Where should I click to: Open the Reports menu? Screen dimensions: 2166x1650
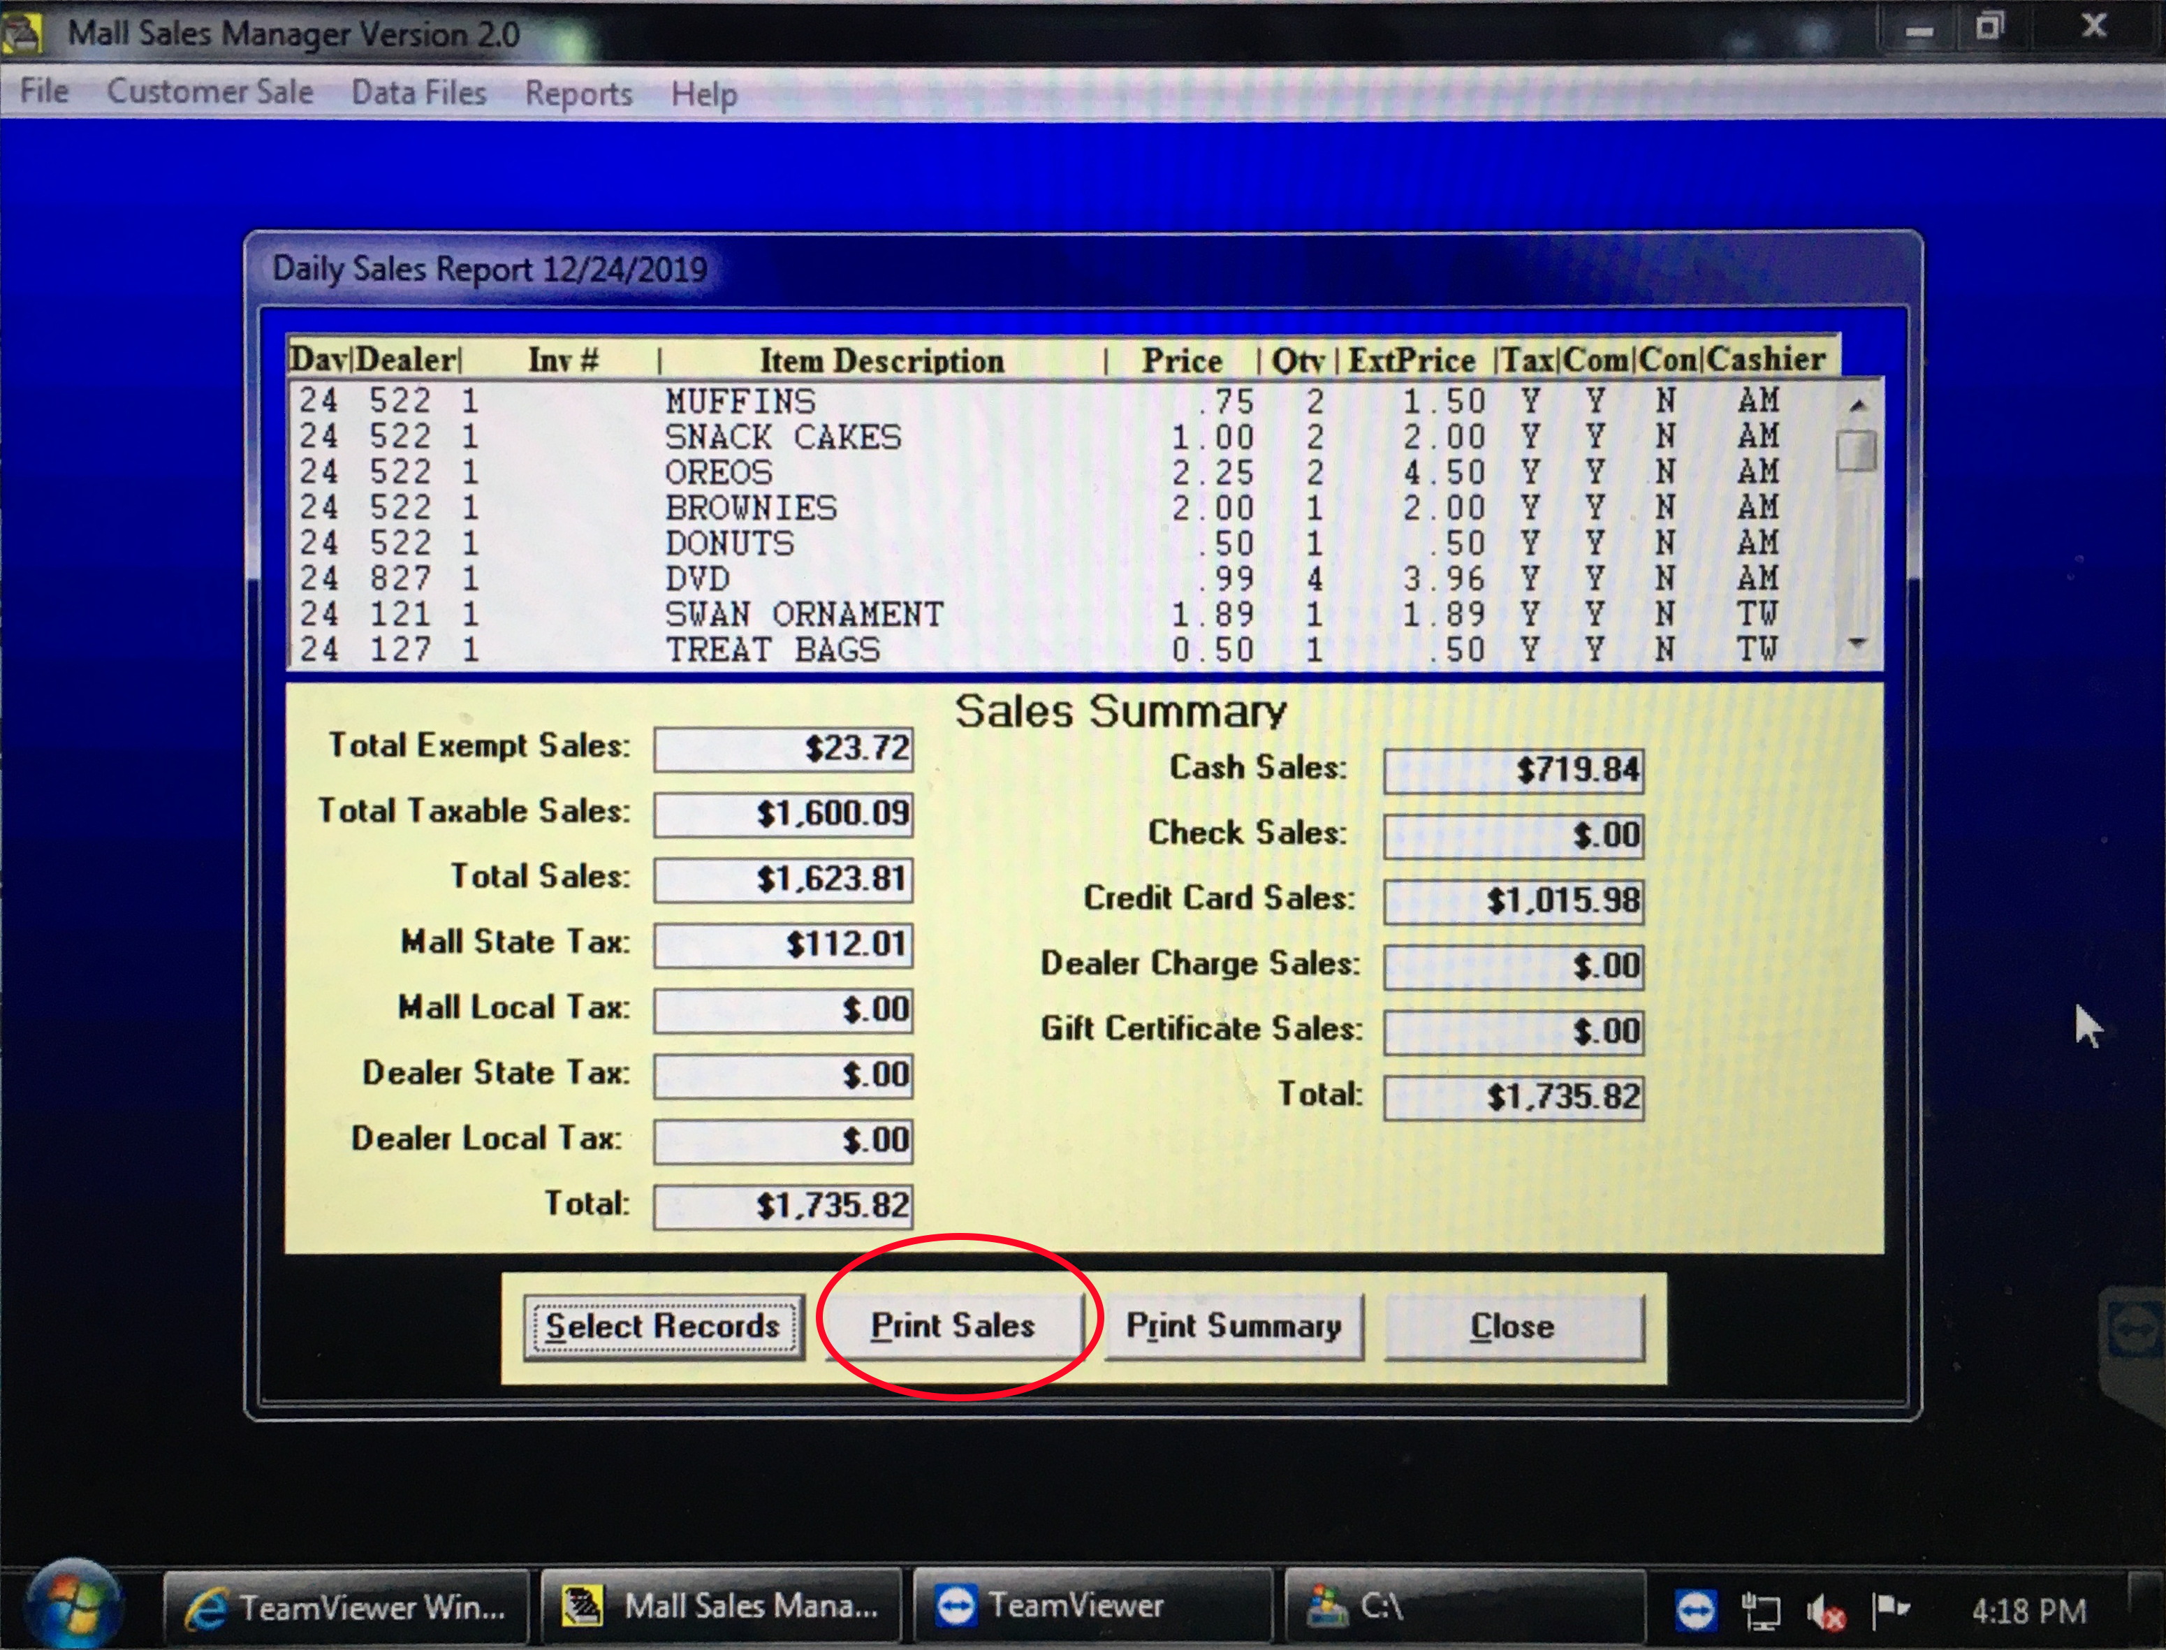(579, 94)
